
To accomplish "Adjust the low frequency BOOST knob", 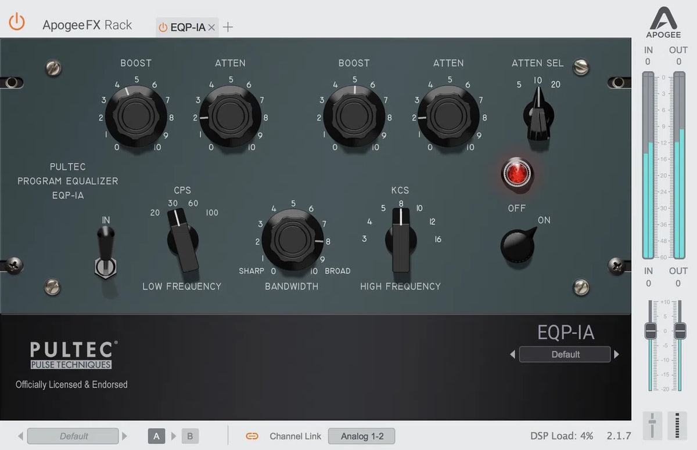I will click(x=135, y=116).
